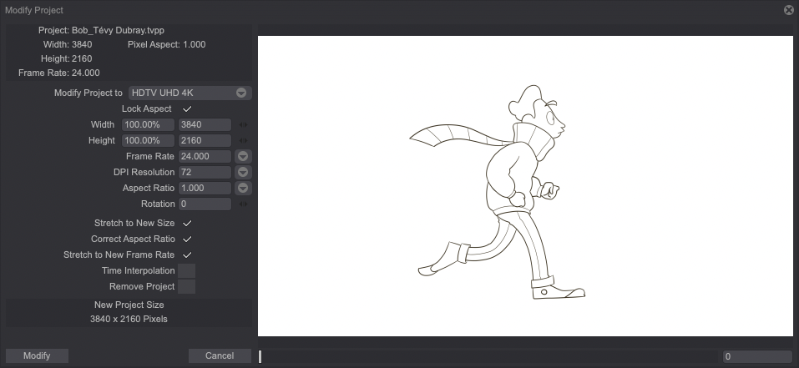Click the frame number field below preview

pos(756,356)
